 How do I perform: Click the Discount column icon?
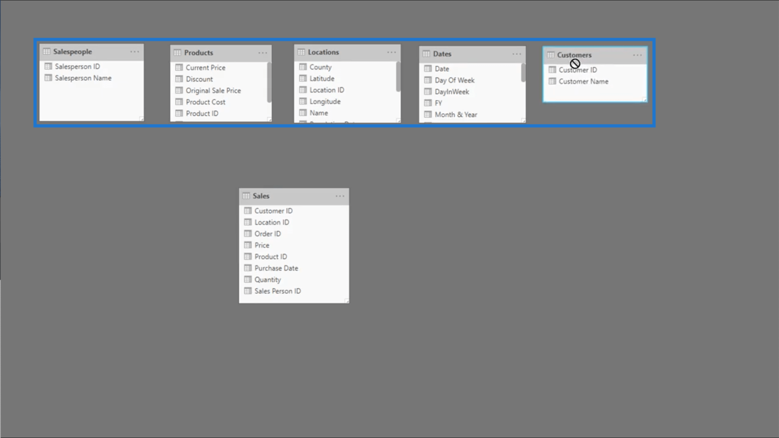[x=179, y=79]
